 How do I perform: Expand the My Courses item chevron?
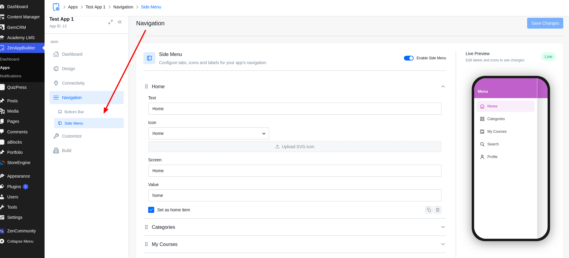tap(443, 244)
